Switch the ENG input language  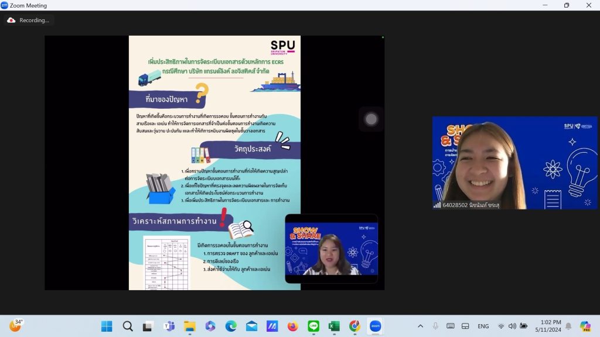[483, 326]
